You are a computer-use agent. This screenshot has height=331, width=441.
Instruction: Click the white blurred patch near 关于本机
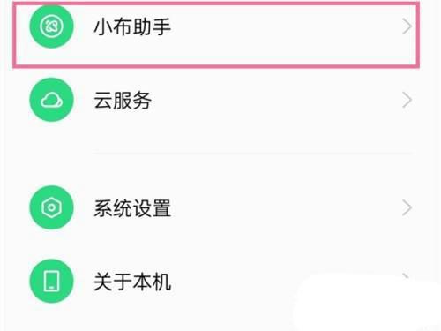pyautogui.click(x=368, y=303)
